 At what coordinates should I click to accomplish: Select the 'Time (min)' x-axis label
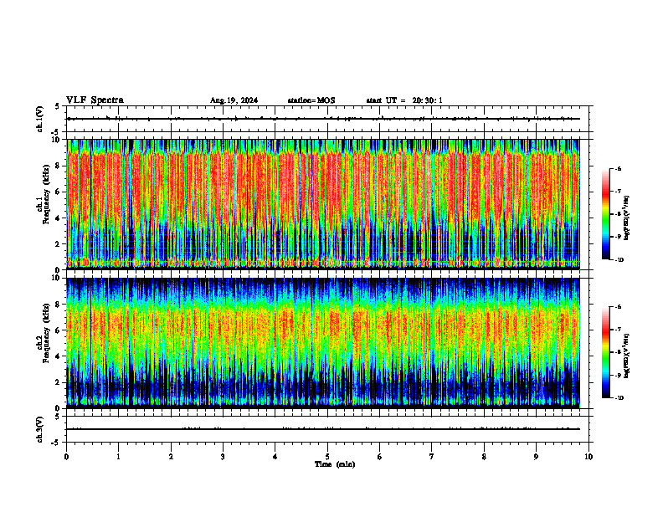coord(335,464)
